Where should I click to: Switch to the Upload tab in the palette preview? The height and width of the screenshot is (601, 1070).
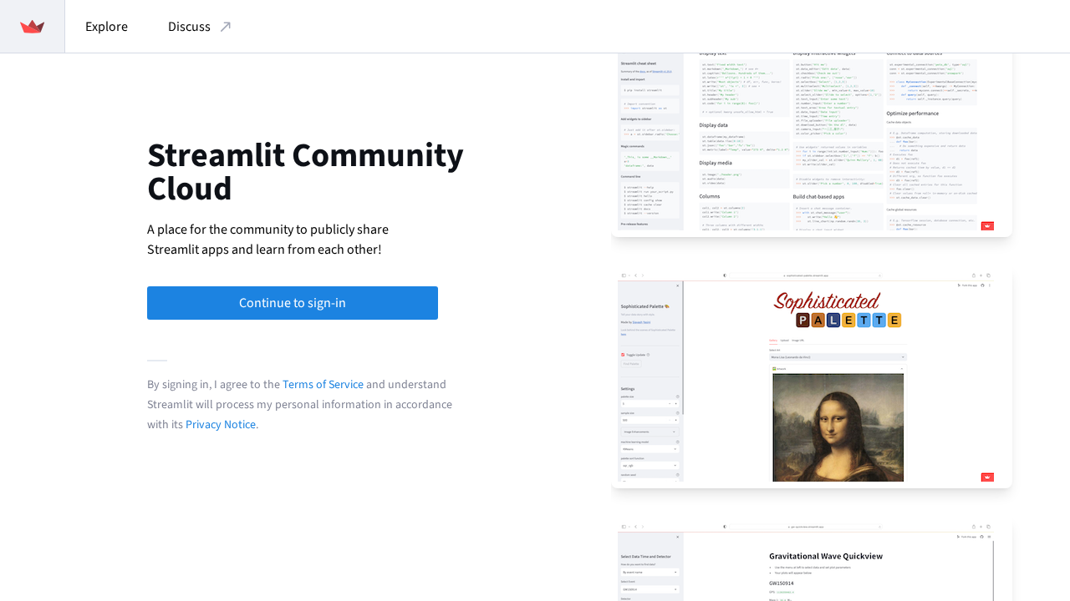784,341
